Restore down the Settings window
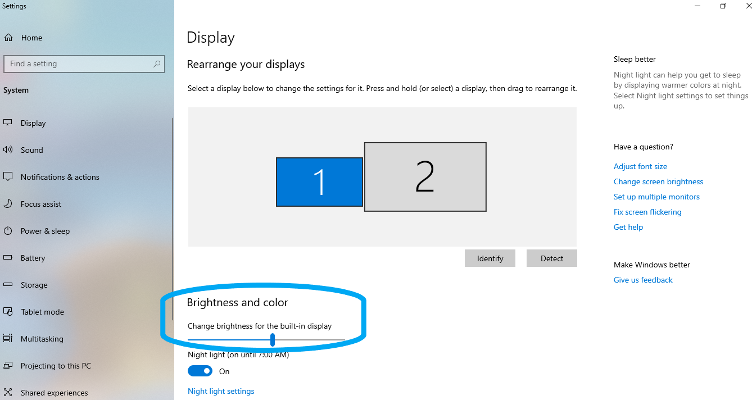 (723, 6)
